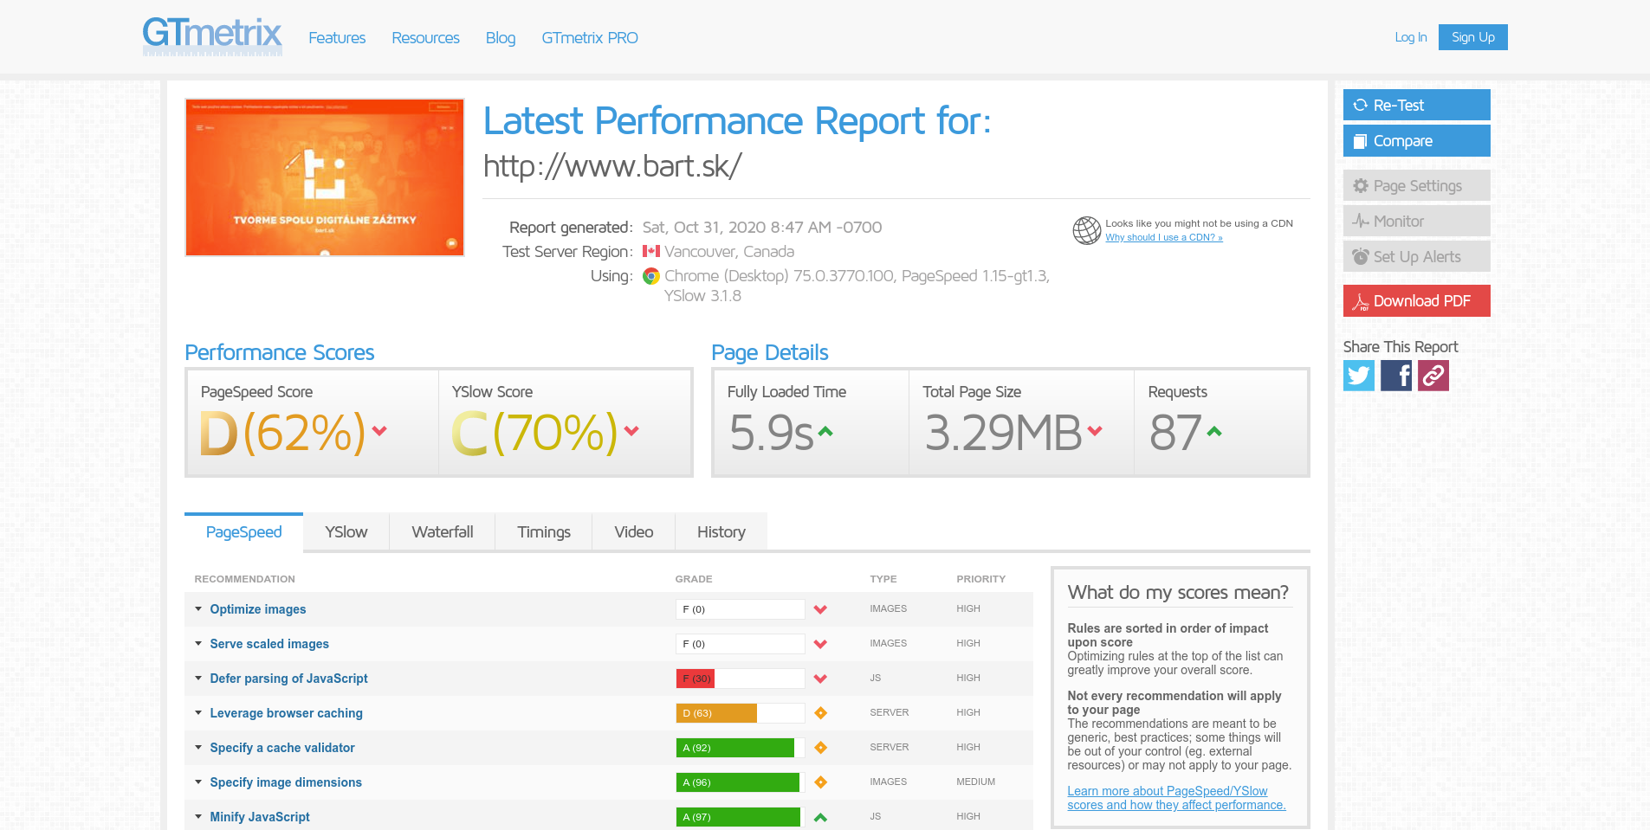Viewport: 1650px width, 830px height.
Task: Open Learn more about PageSpeed/YSlow scores link
Action: coord(1176,798)
